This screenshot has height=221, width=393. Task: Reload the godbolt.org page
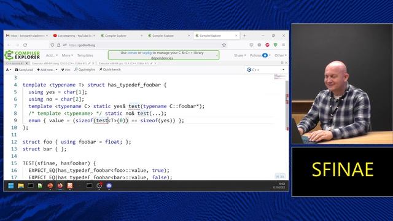tap(25, 45)
